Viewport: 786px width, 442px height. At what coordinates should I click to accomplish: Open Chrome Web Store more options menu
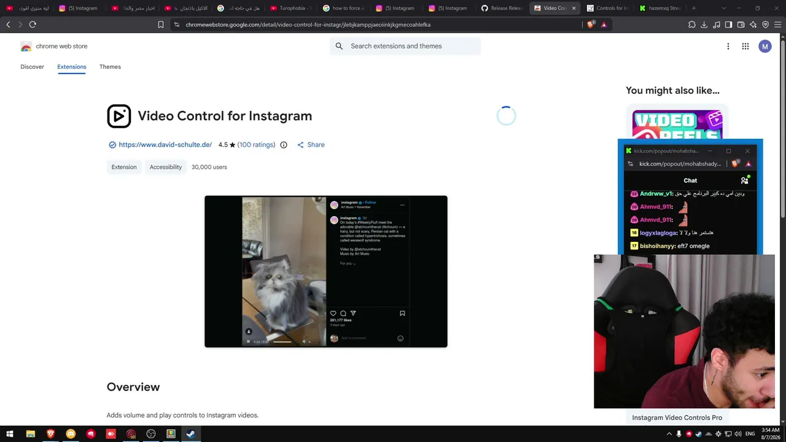pyautogui.click(x=728, y=47)
